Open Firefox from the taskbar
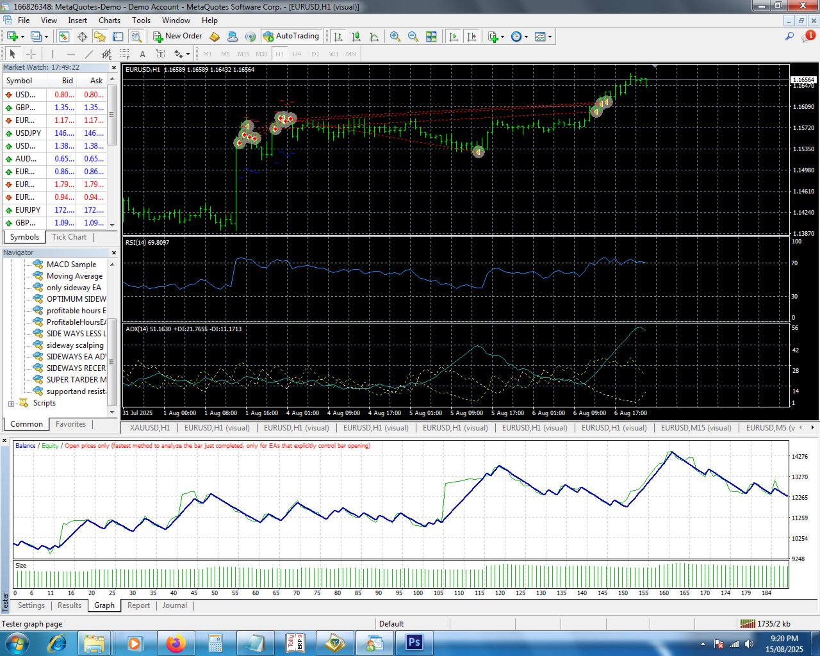820x656 pixels. click(x=176, y=643)
